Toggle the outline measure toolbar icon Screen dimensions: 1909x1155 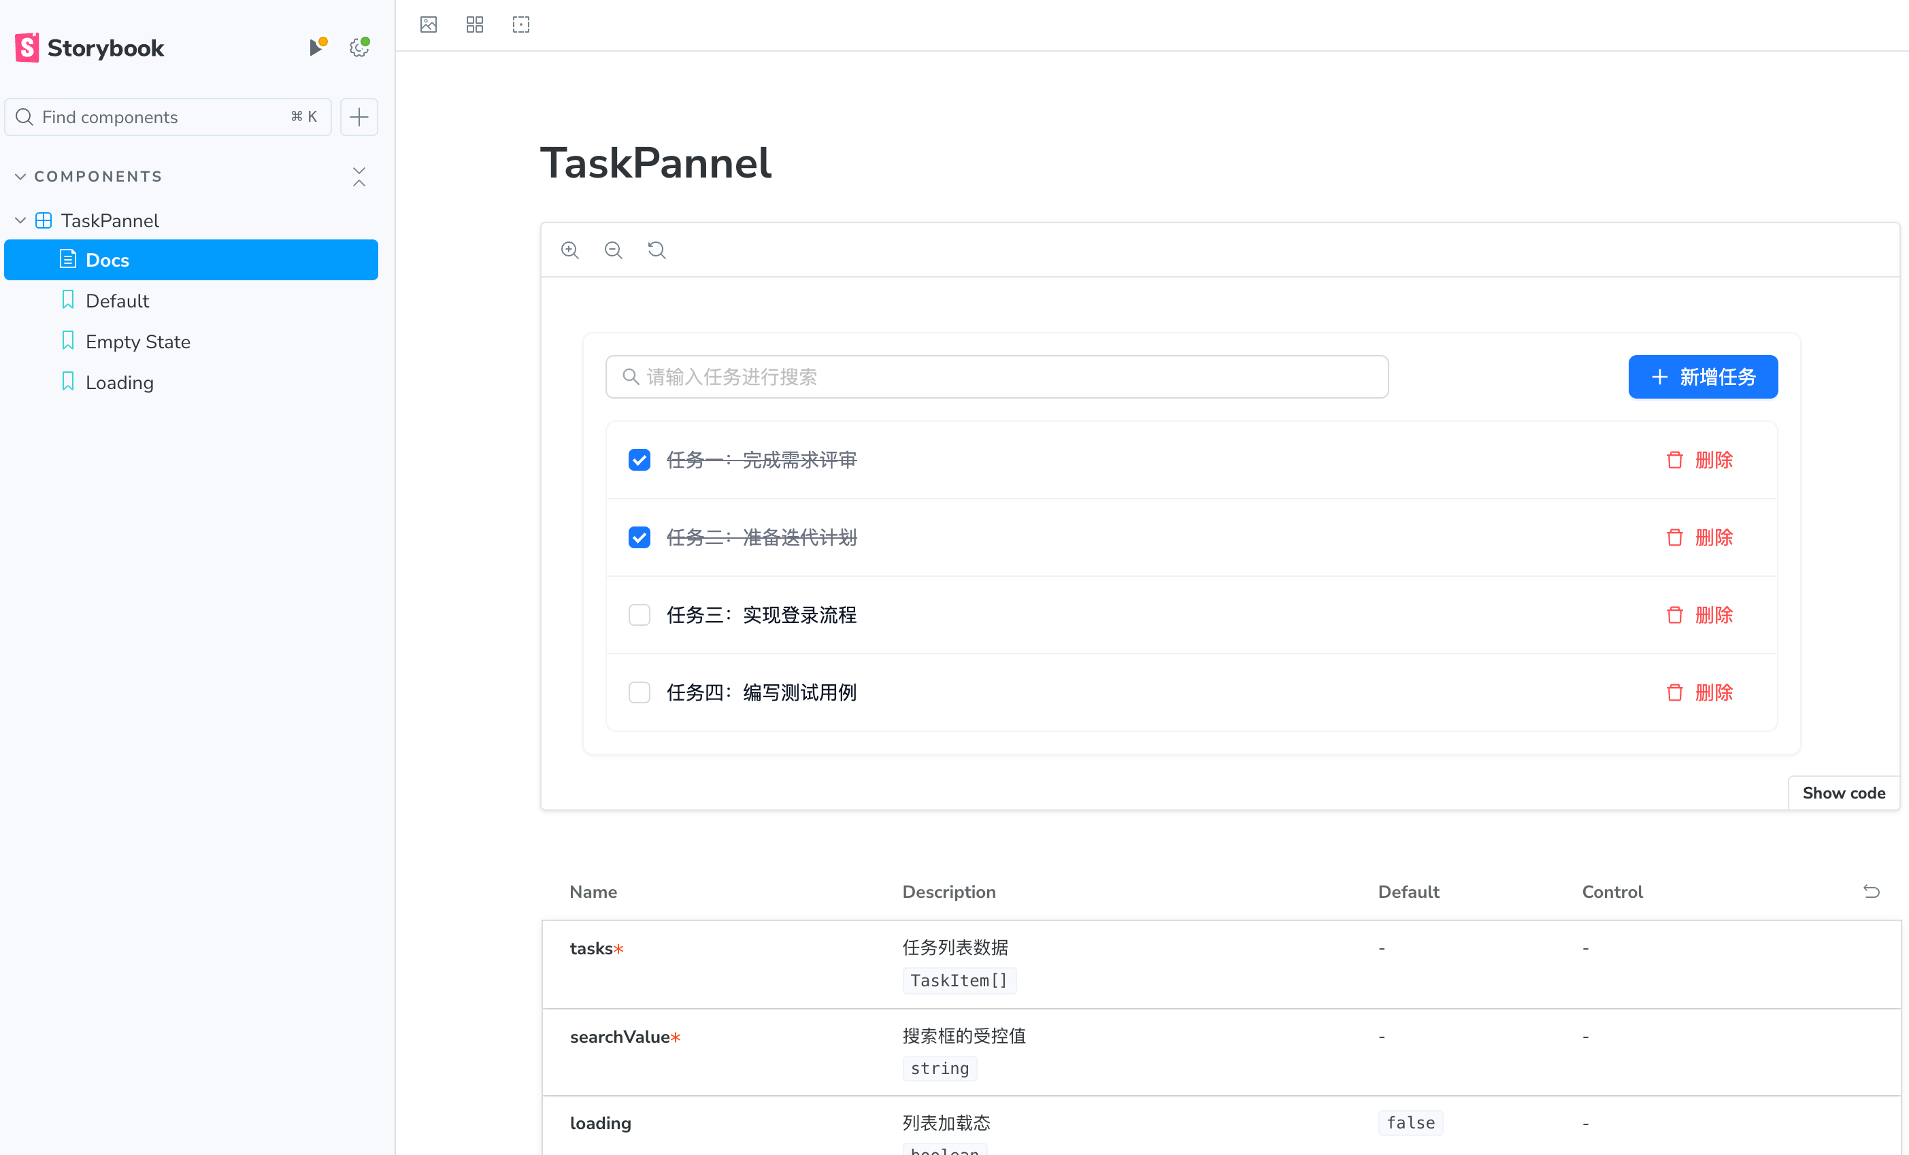(521, 24)
